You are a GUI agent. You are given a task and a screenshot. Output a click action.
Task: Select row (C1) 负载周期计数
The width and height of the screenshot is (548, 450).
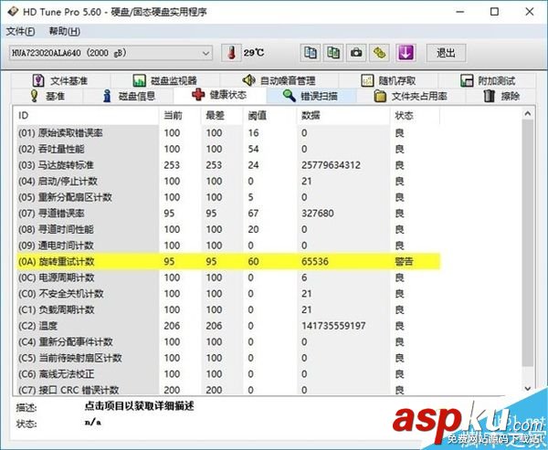coord(227,309)
